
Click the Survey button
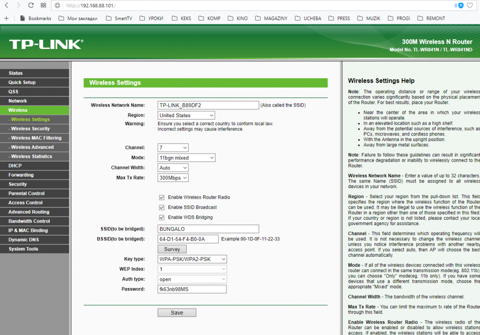[x=172, y=249]
